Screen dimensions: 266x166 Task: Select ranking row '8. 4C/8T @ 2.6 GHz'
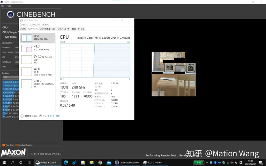pyautogui.click(x=10, y=106)
